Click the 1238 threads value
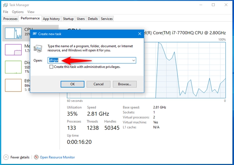This screenshot has width=234, height=165. [93, 128]
